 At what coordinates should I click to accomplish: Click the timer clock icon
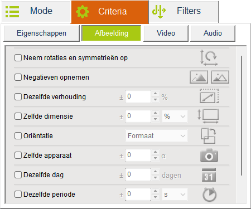(209, 195)
